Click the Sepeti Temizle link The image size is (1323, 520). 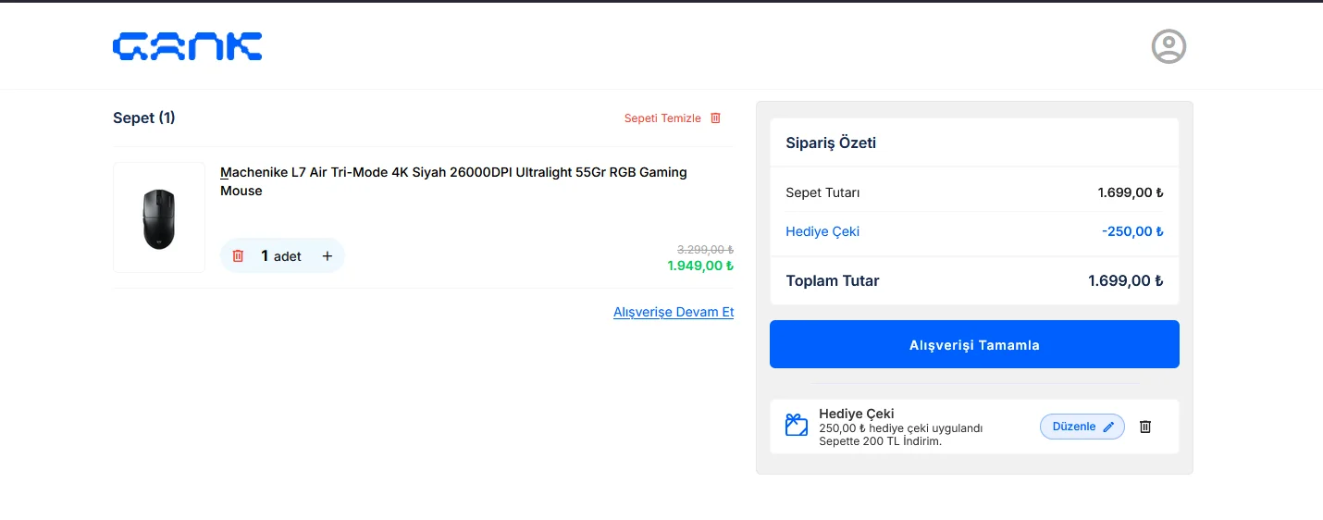(x=662, y=118)
